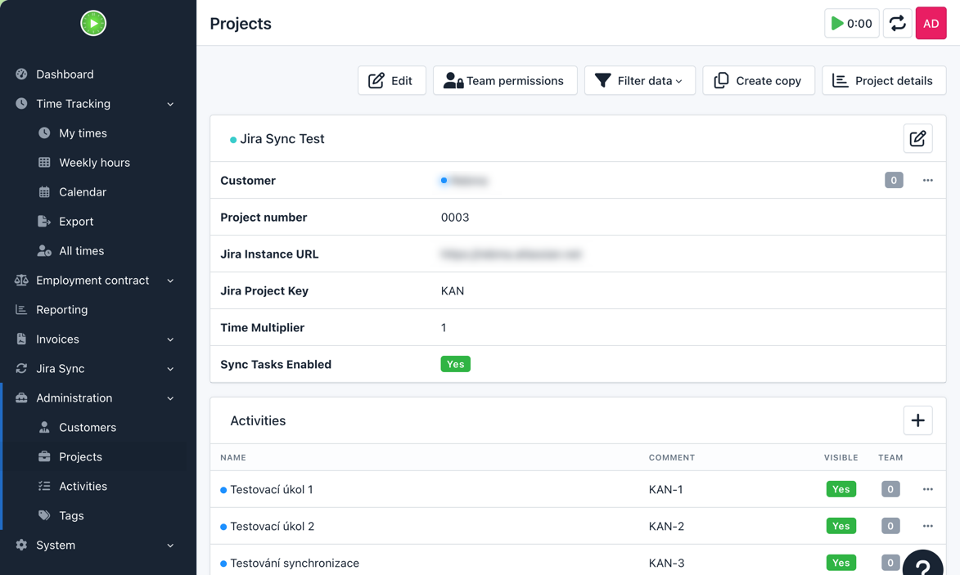Select the Tags item in the sidebar

(72, 515)
